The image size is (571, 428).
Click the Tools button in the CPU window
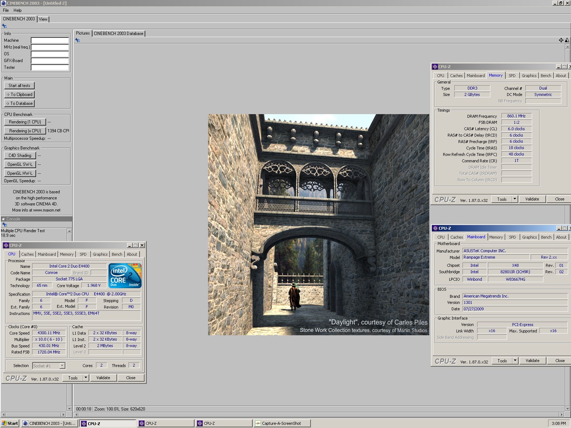pos(73,378)
